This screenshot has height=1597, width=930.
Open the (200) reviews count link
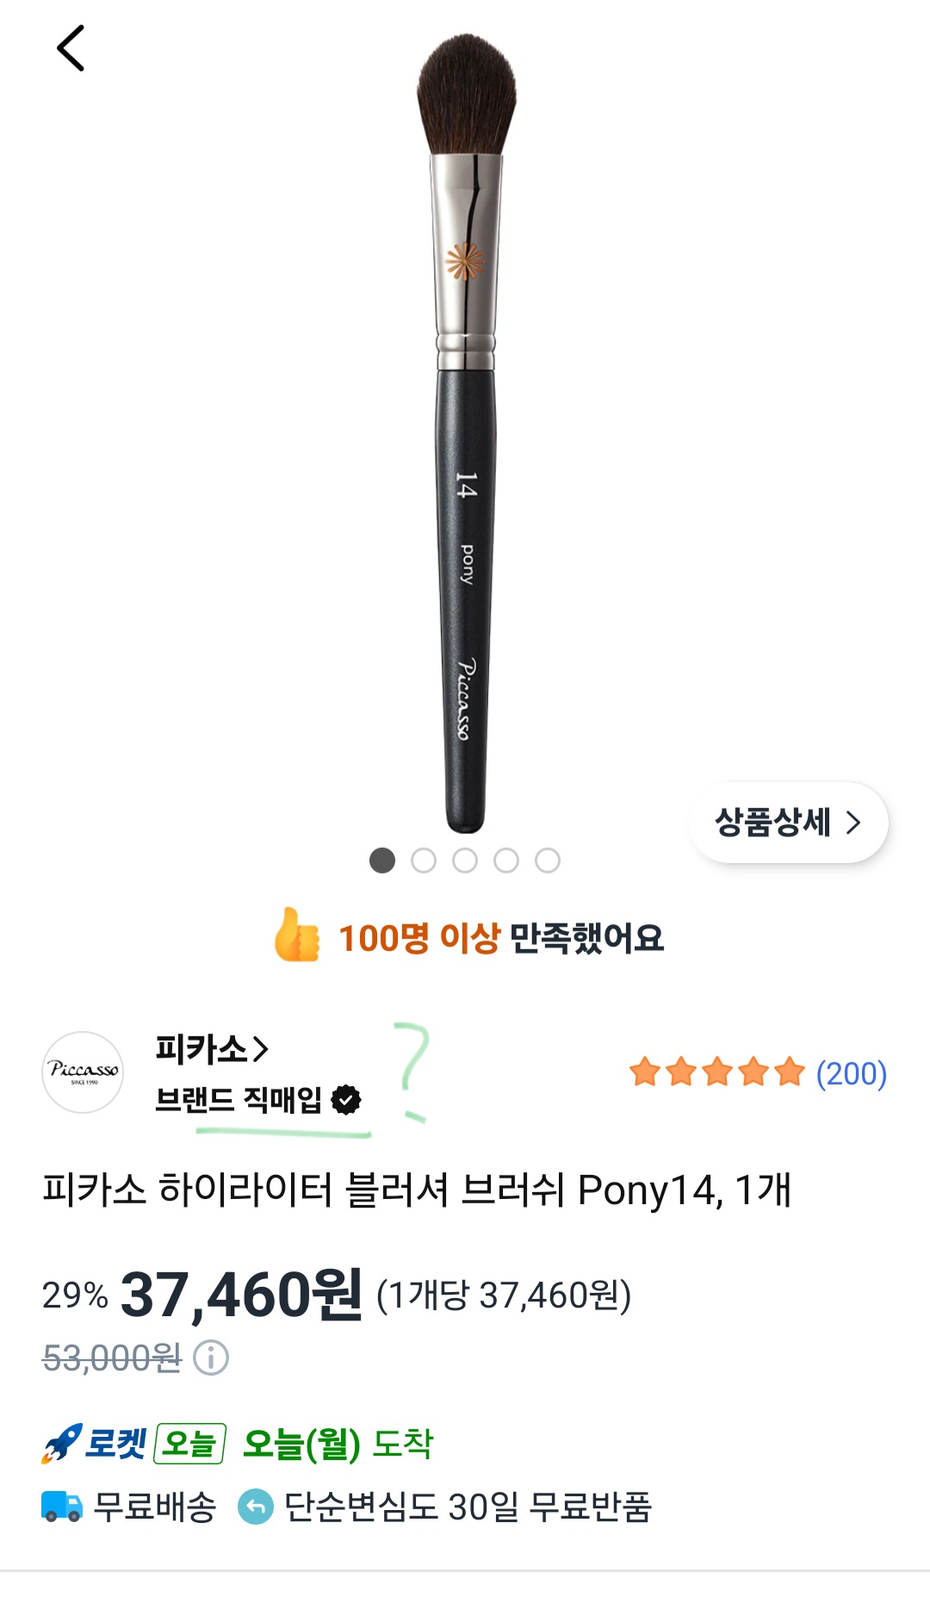[851, 1073]
